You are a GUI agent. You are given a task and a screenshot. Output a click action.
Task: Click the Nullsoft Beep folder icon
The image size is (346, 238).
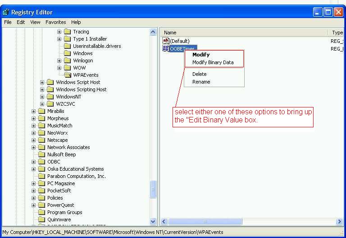pyautogui.click(x=42, y=154)
